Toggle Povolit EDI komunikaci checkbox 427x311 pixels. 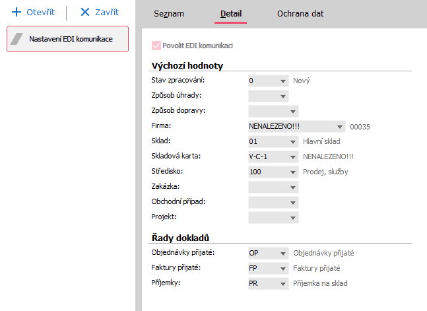pos(156,46)
